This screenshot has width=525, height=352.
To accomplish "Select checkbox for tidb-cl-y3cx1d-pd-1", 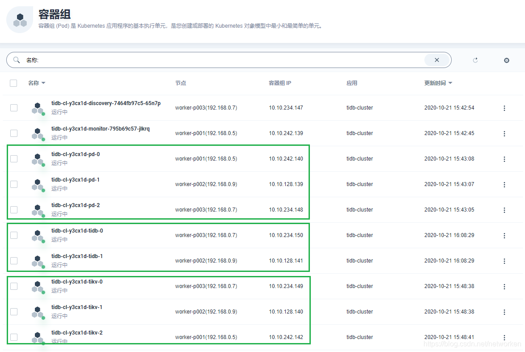I will click(x=14, y=184).
